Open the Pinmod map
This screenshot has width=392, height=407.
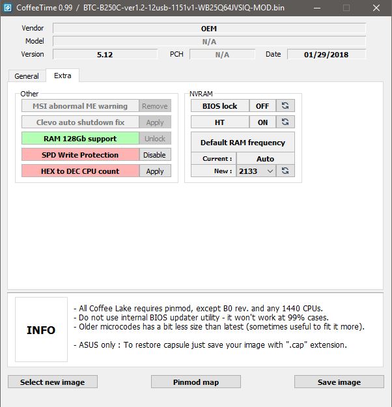196,382
